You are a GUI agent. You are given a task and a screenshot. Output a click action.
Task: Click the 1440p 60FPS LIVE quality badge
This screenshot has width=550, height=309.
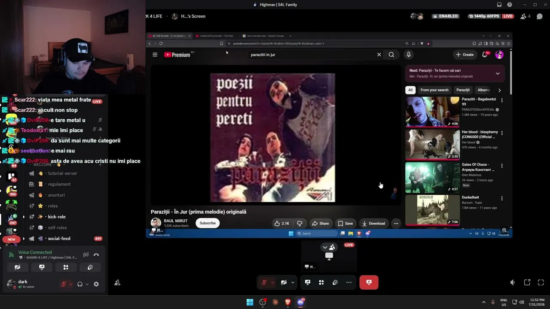(491, 16)
